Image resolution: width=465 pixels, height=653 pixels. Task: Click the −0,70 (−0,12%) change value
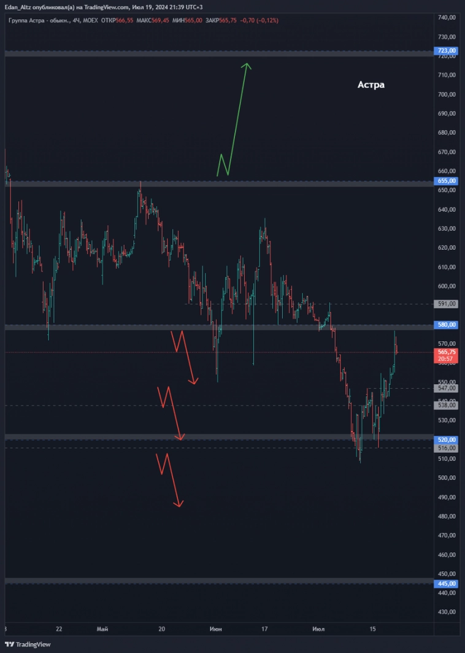pyautogui.click(x=259, y=20)
